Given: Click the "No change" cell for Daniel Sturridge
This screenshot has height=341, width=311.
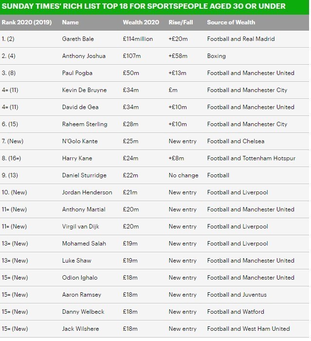Looking at the screenshot, I should pos(183,175).
